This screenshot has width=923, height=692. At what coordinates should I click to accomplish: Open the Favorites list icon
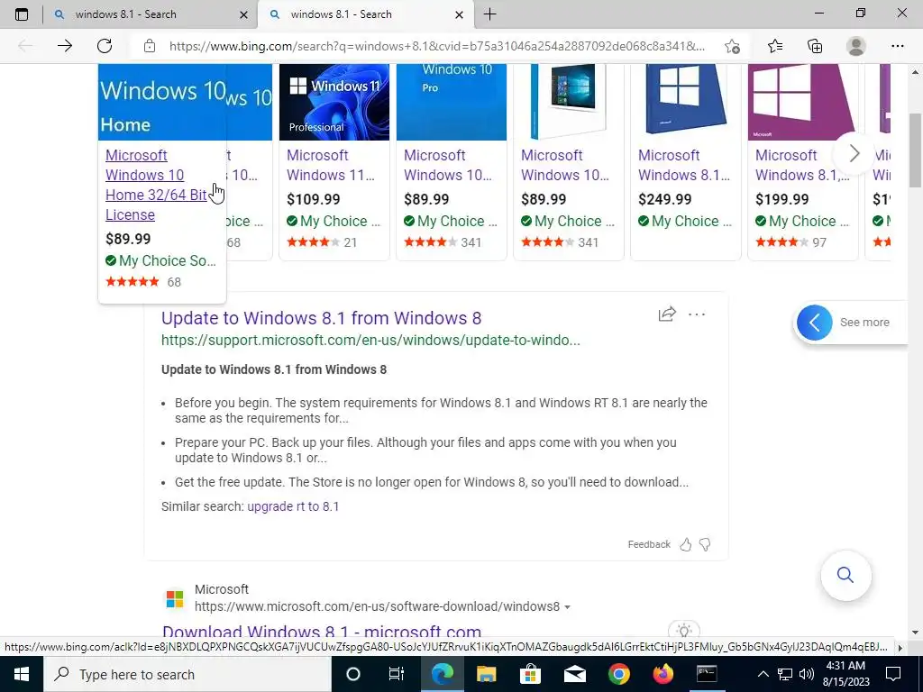775,46
